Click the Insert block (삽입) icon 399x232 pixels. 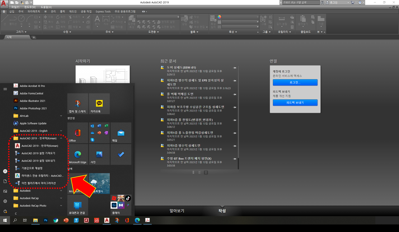click(185, 20)
